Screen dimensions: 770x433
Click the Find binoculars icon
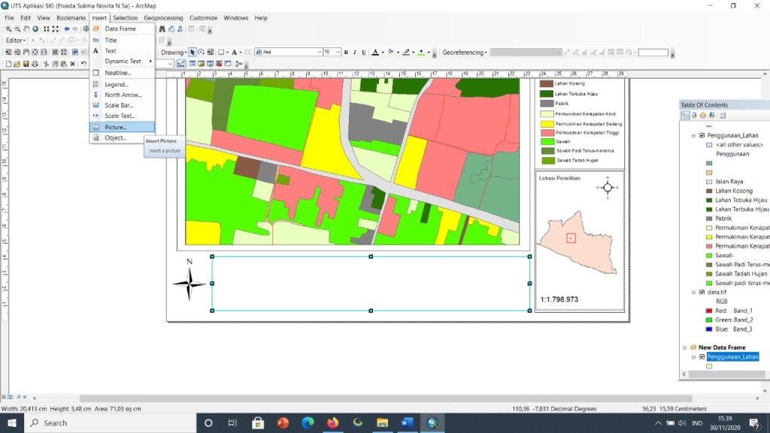(162, 29)
